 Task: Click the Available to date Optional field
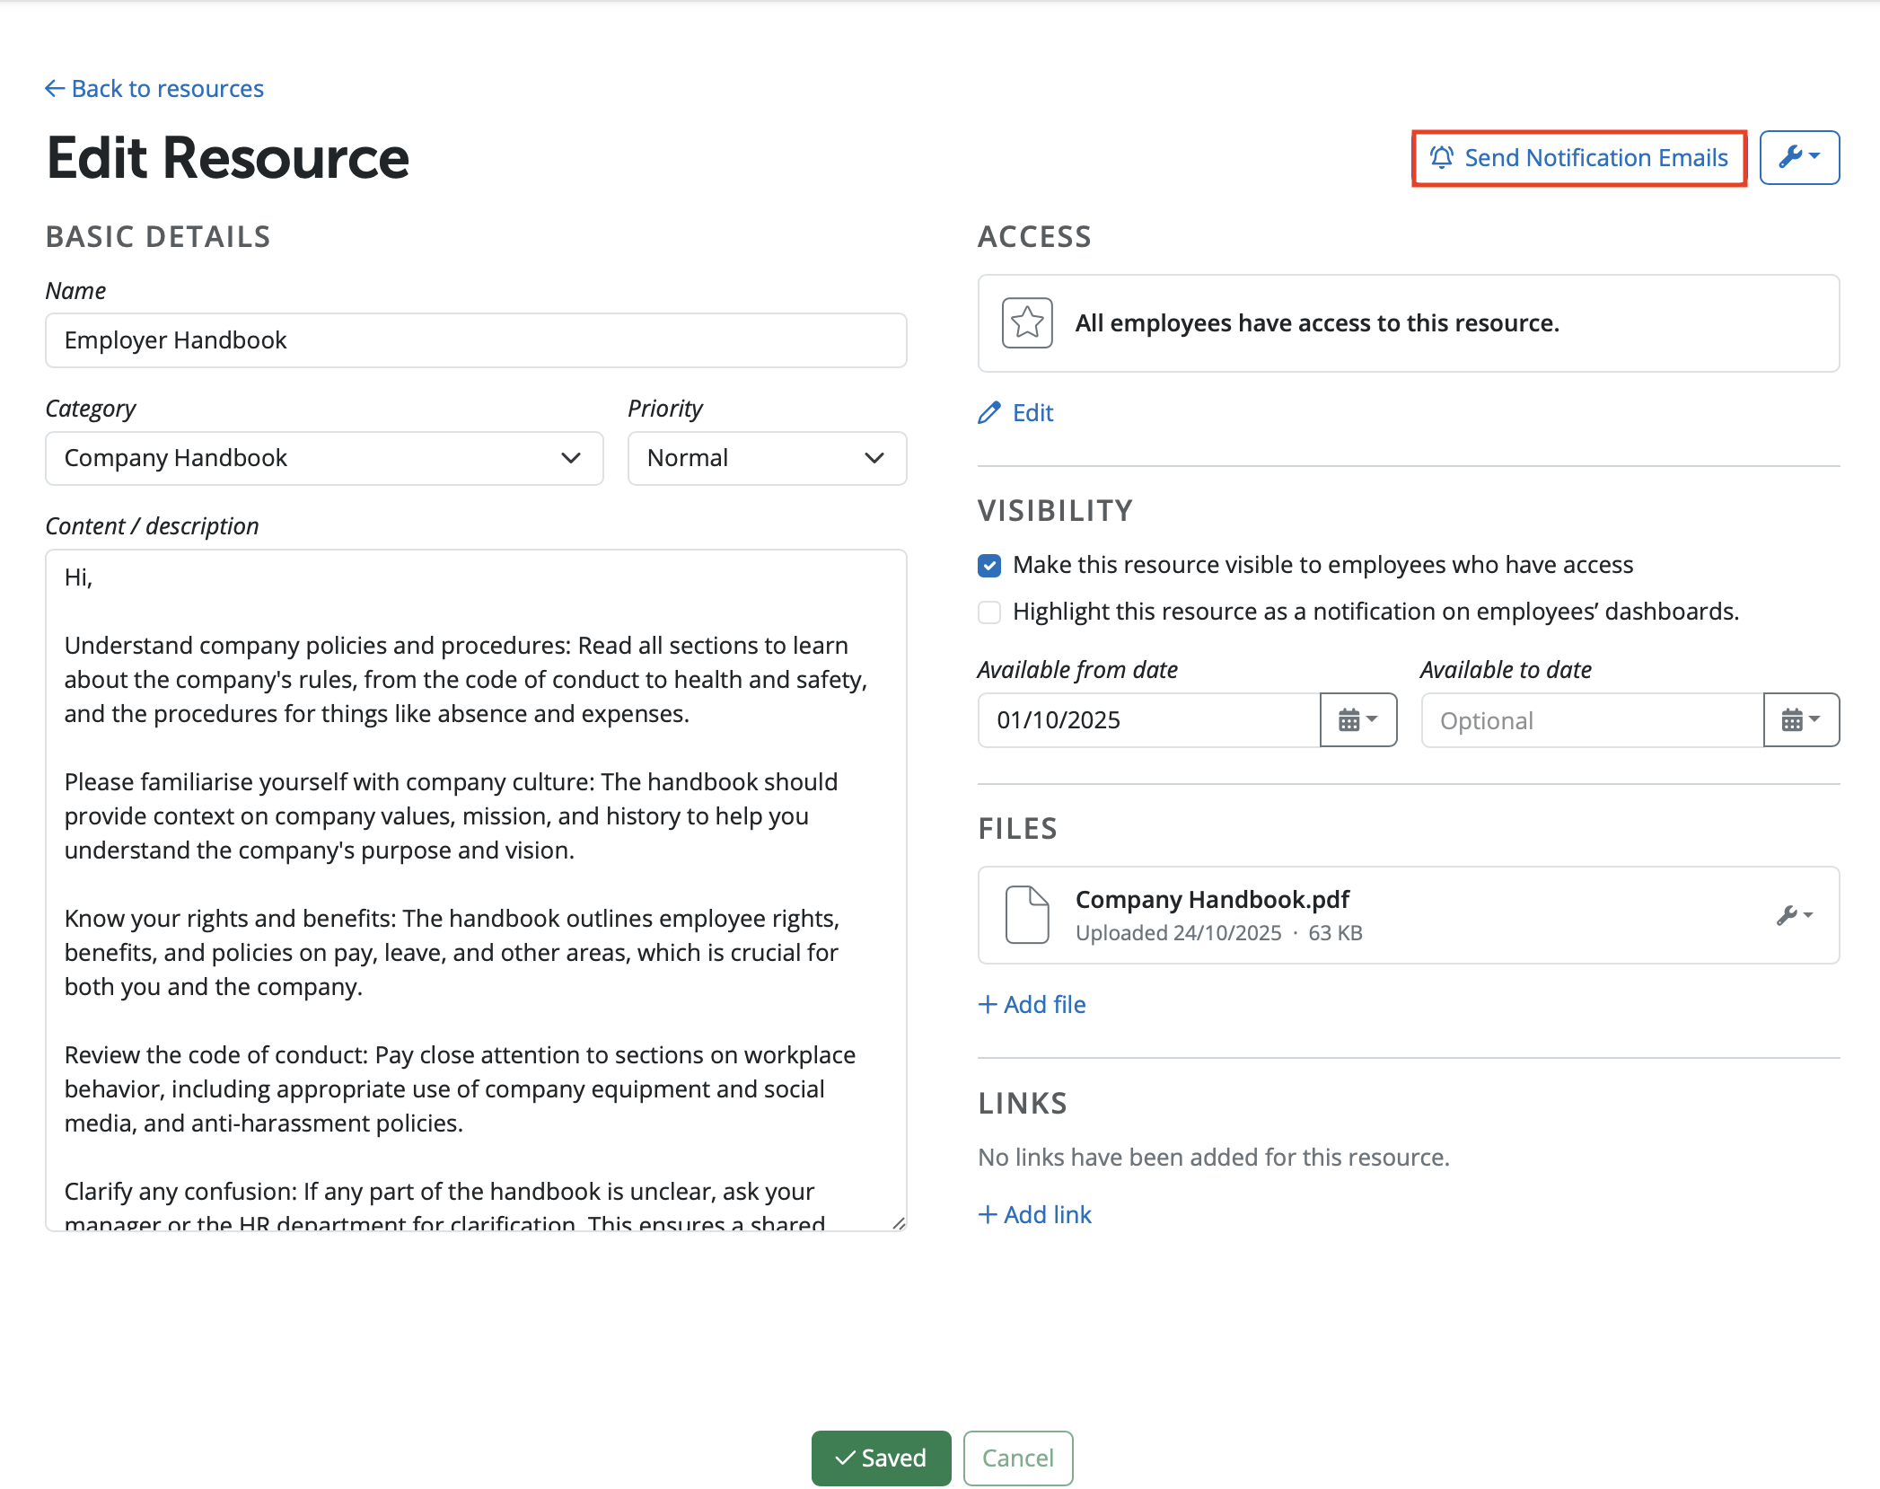[1591, 720]
